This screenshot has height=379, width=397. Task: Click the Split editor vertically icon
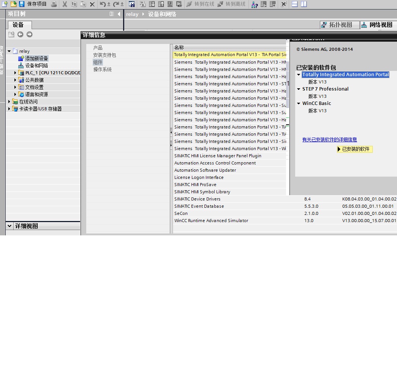click(304, 4)
